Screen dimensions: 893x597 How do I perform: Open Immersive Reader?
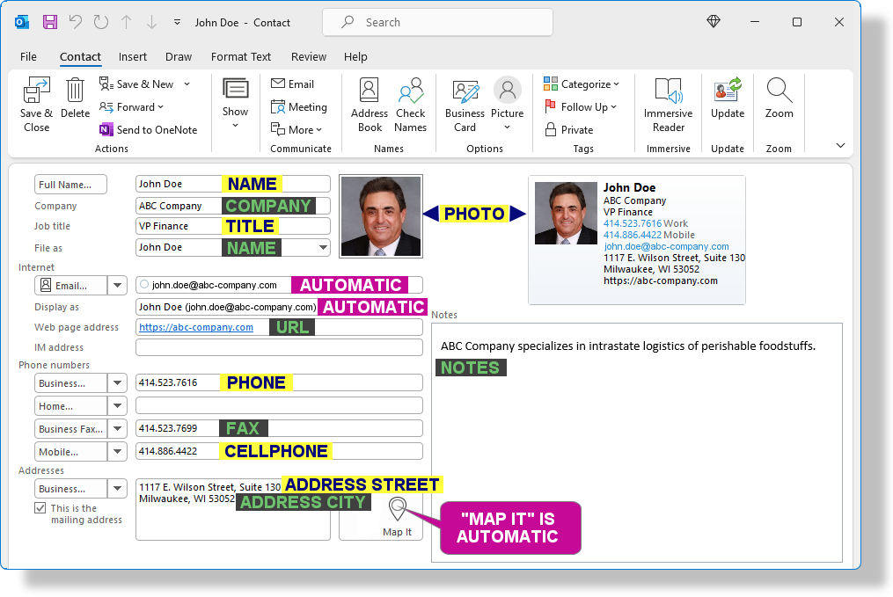668,103
